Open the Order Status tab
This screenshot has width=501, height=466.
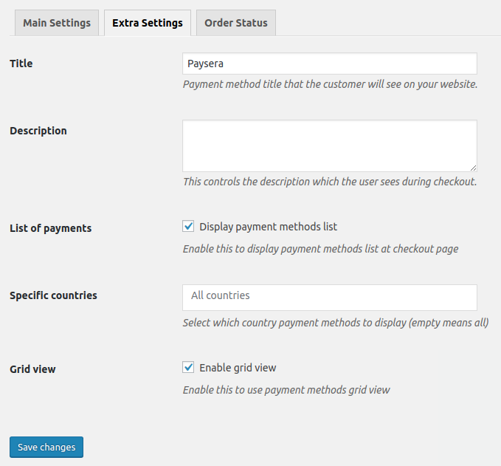(x=236, y=23)
